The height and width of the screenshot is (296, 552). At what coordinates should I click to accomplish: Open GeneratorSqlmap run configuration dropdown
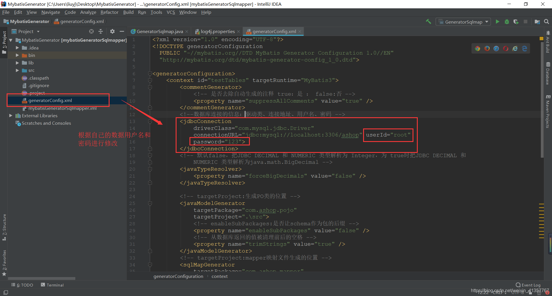(463, 22)
